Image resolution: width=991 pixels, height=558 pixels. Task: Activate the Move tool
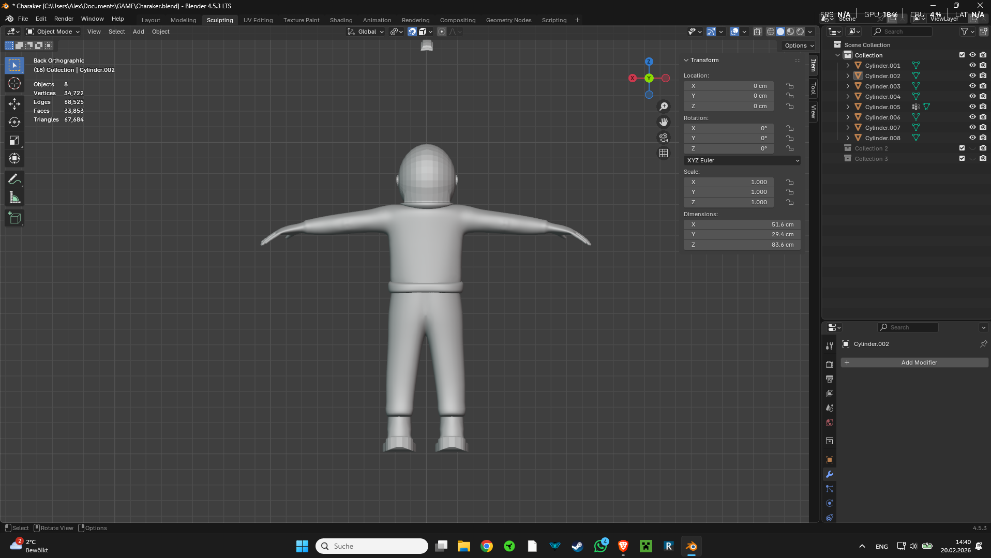(14, 104)
